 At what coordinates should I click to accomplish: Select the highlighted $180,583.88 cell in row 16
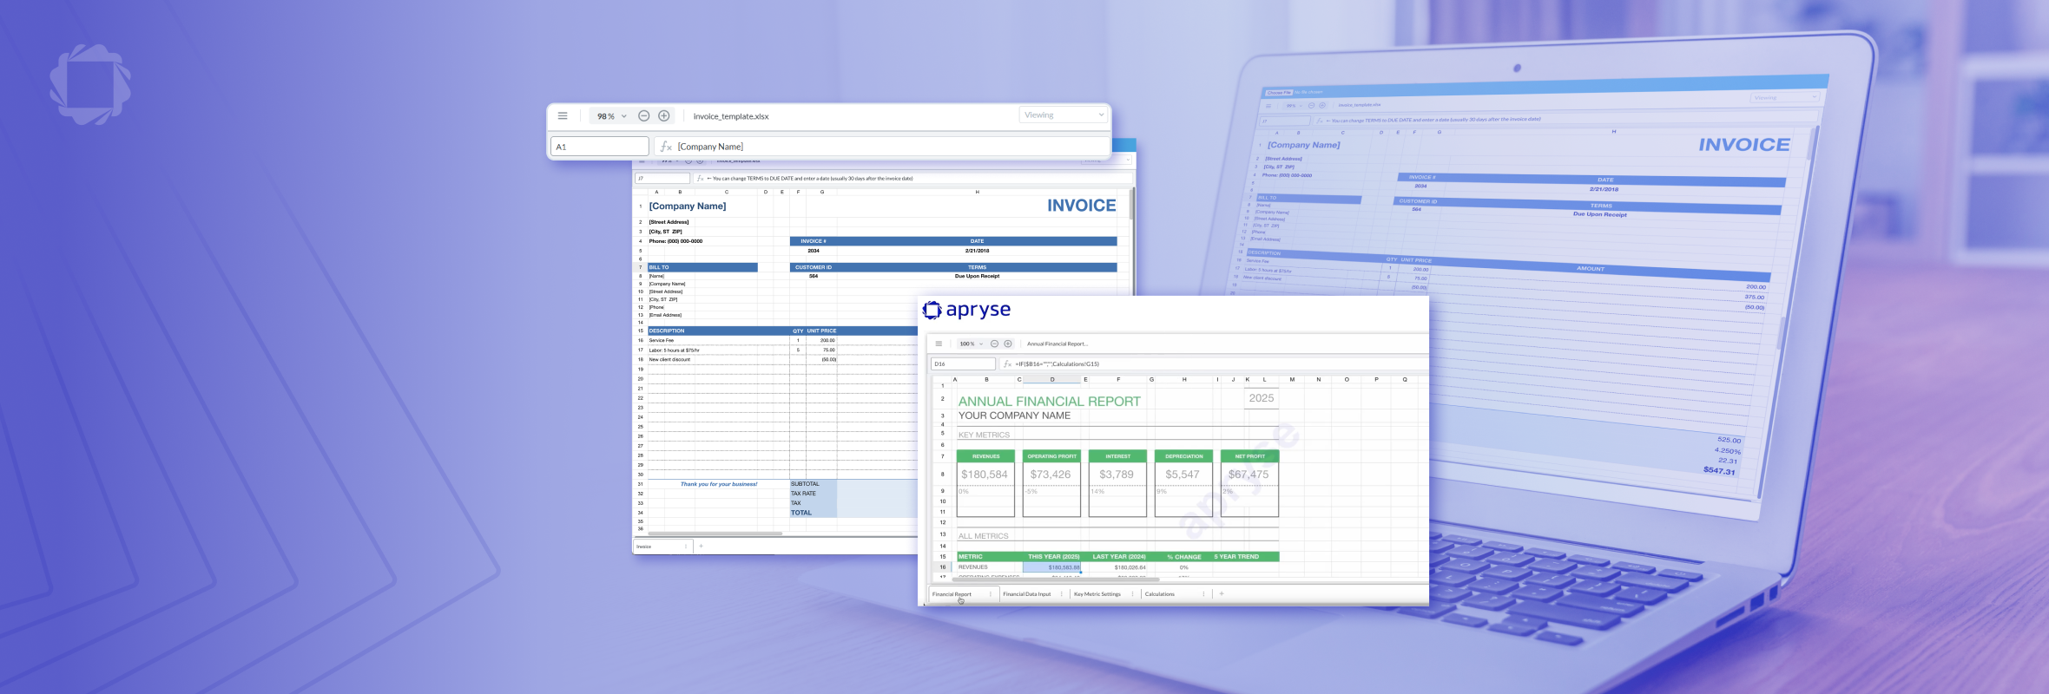1051,567
